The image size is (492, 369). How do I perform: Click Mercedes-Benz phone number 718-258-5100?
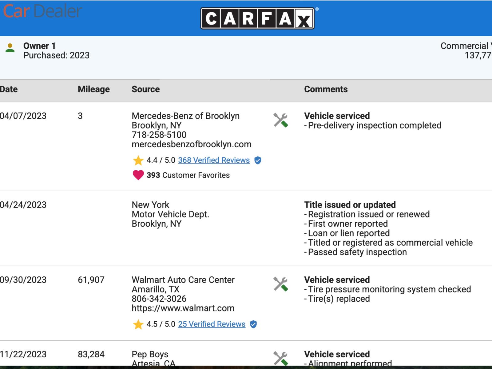(159, 135)
